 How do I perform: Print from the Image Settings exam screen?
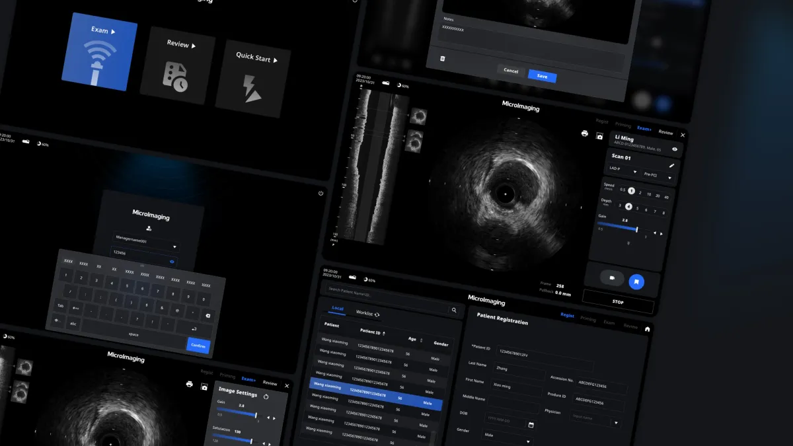[x=190, y=384]
